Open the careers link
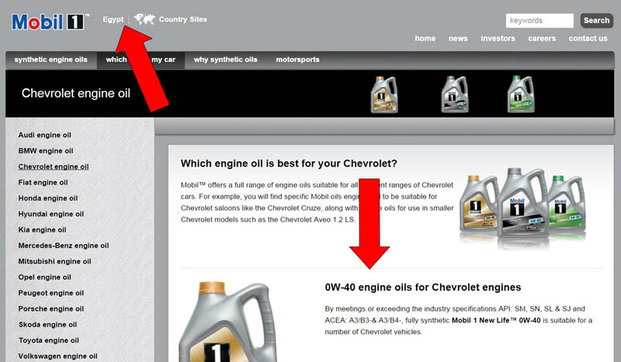 coord(542,39)
